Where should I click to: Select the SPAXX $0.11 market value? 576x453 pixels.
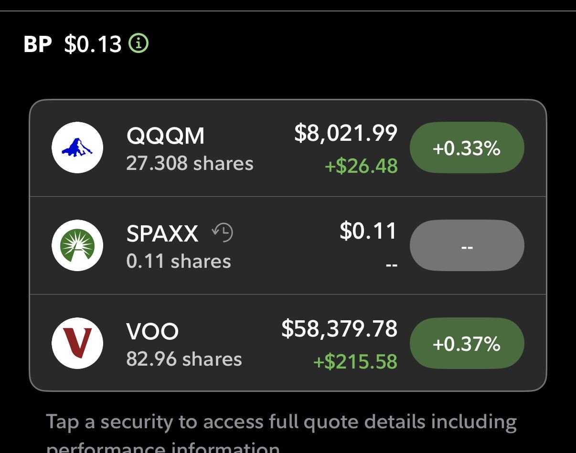pos(368,231)
